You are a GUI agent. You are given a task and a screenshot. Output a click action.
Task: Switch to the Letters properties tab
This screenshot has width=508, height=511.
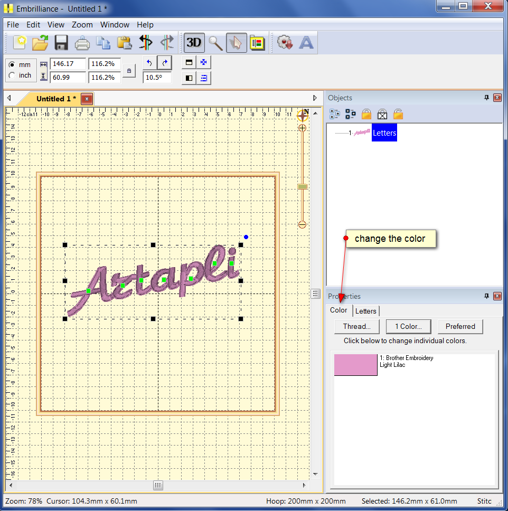coord(366,311)
